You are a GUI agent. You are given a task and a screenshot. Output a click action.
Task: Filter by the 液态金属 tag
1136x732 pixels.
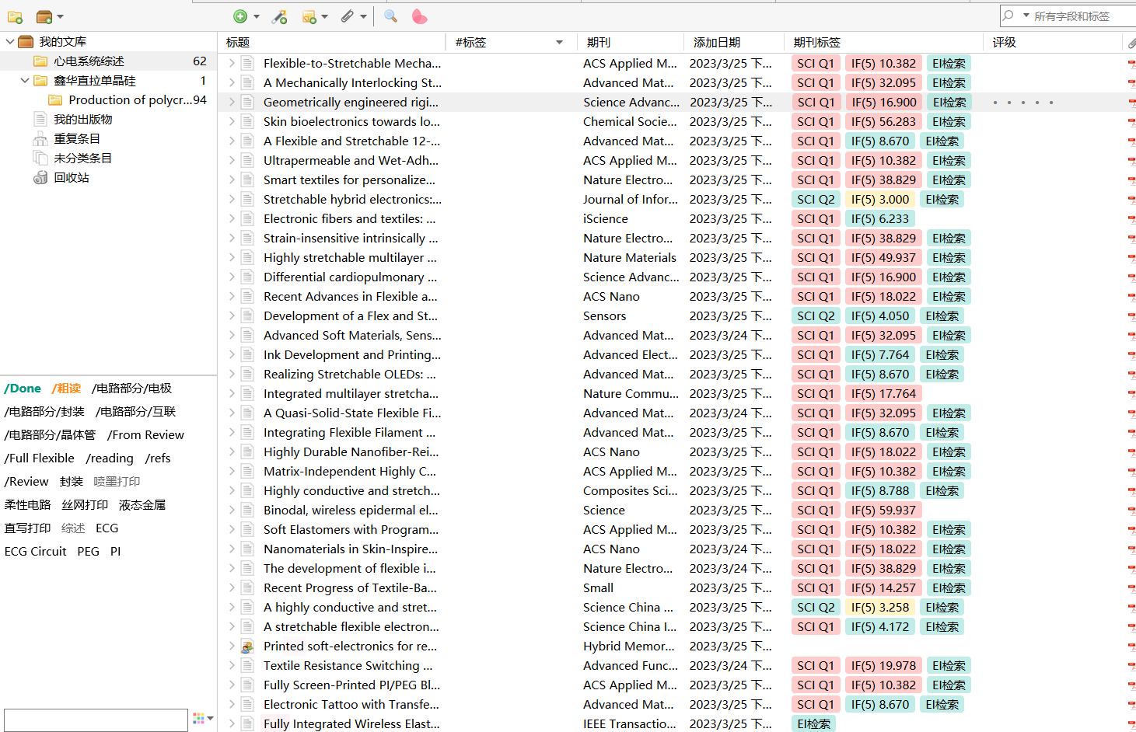tap(142, 505)
